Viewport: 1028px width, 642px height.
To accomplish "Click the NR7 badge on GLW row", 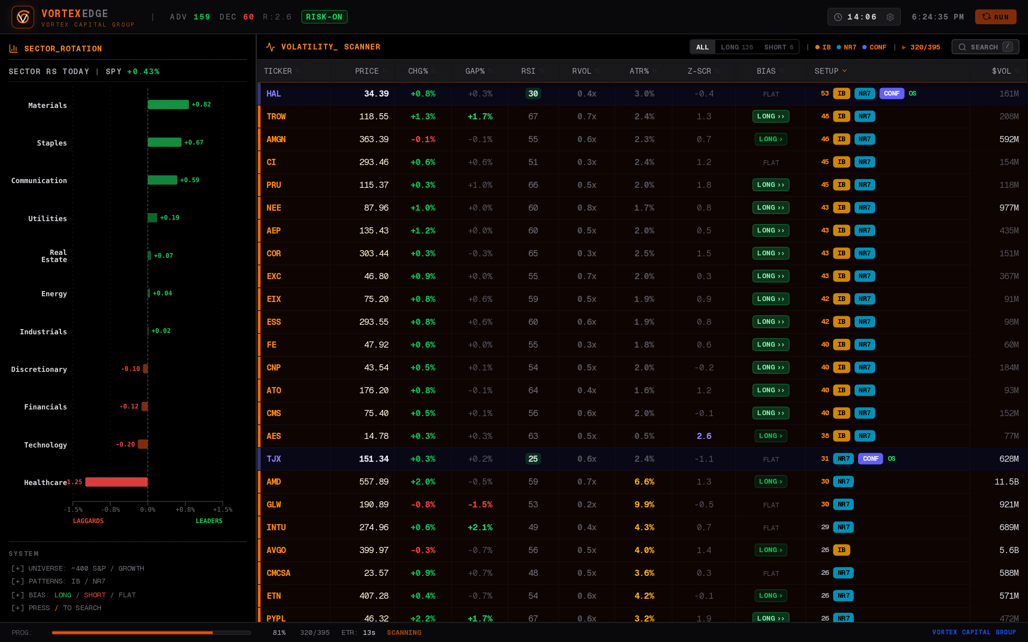I will 843,505.
